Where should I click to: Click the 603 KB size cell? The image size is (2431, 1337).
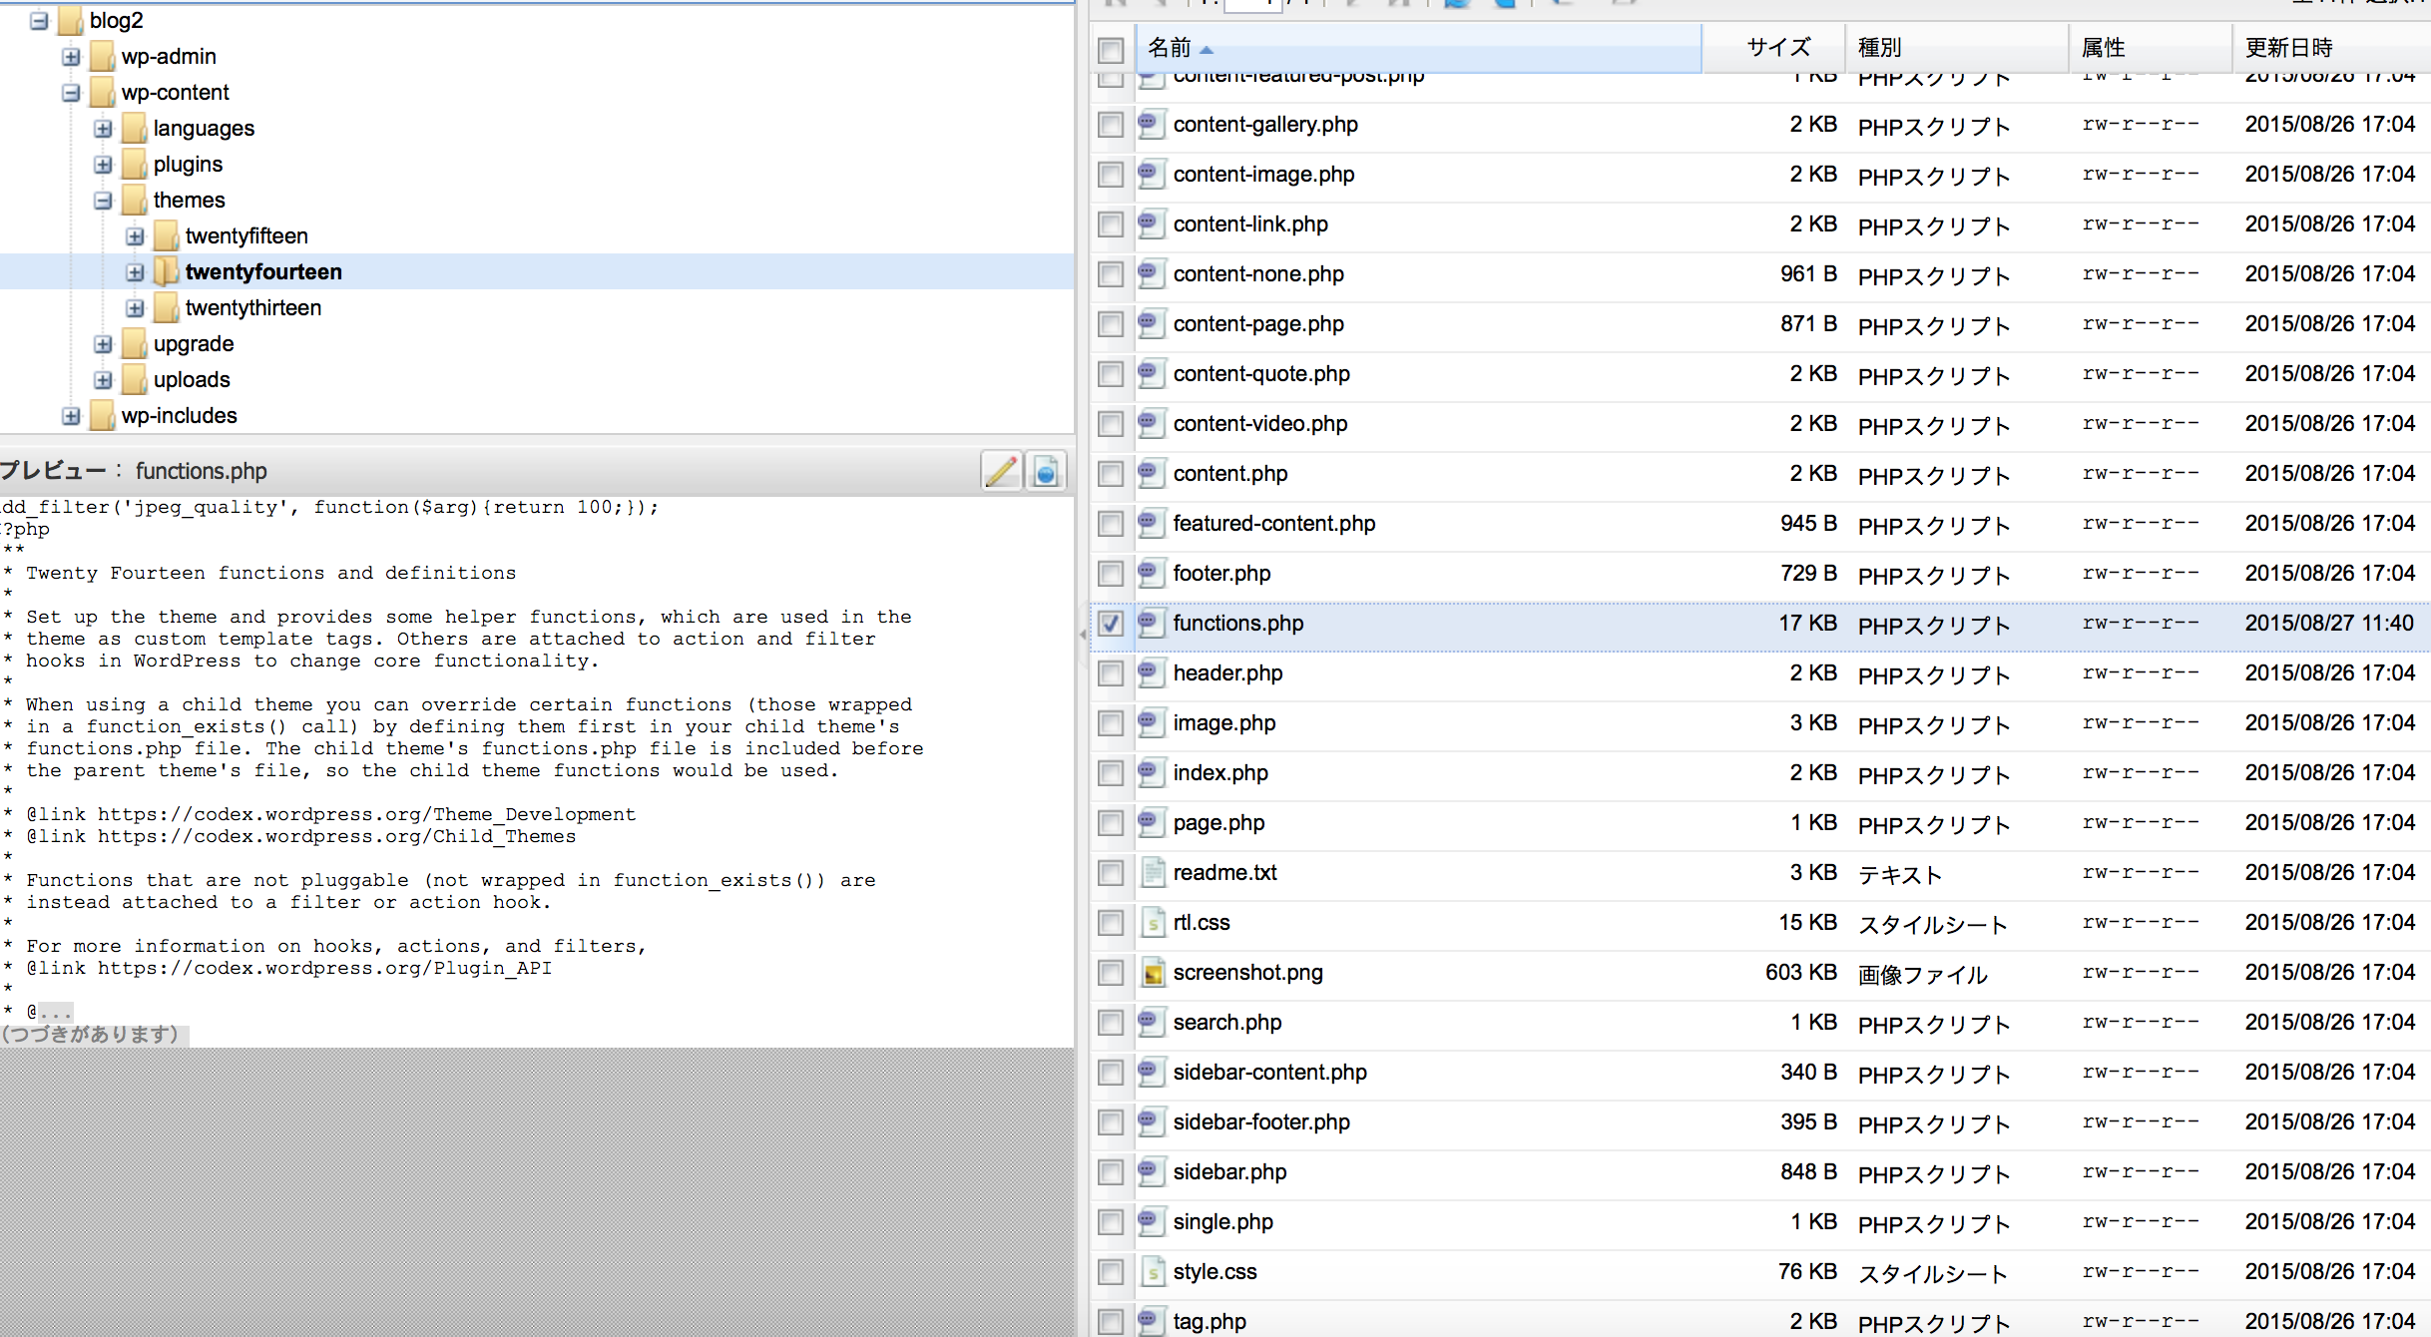[1801, 973]
